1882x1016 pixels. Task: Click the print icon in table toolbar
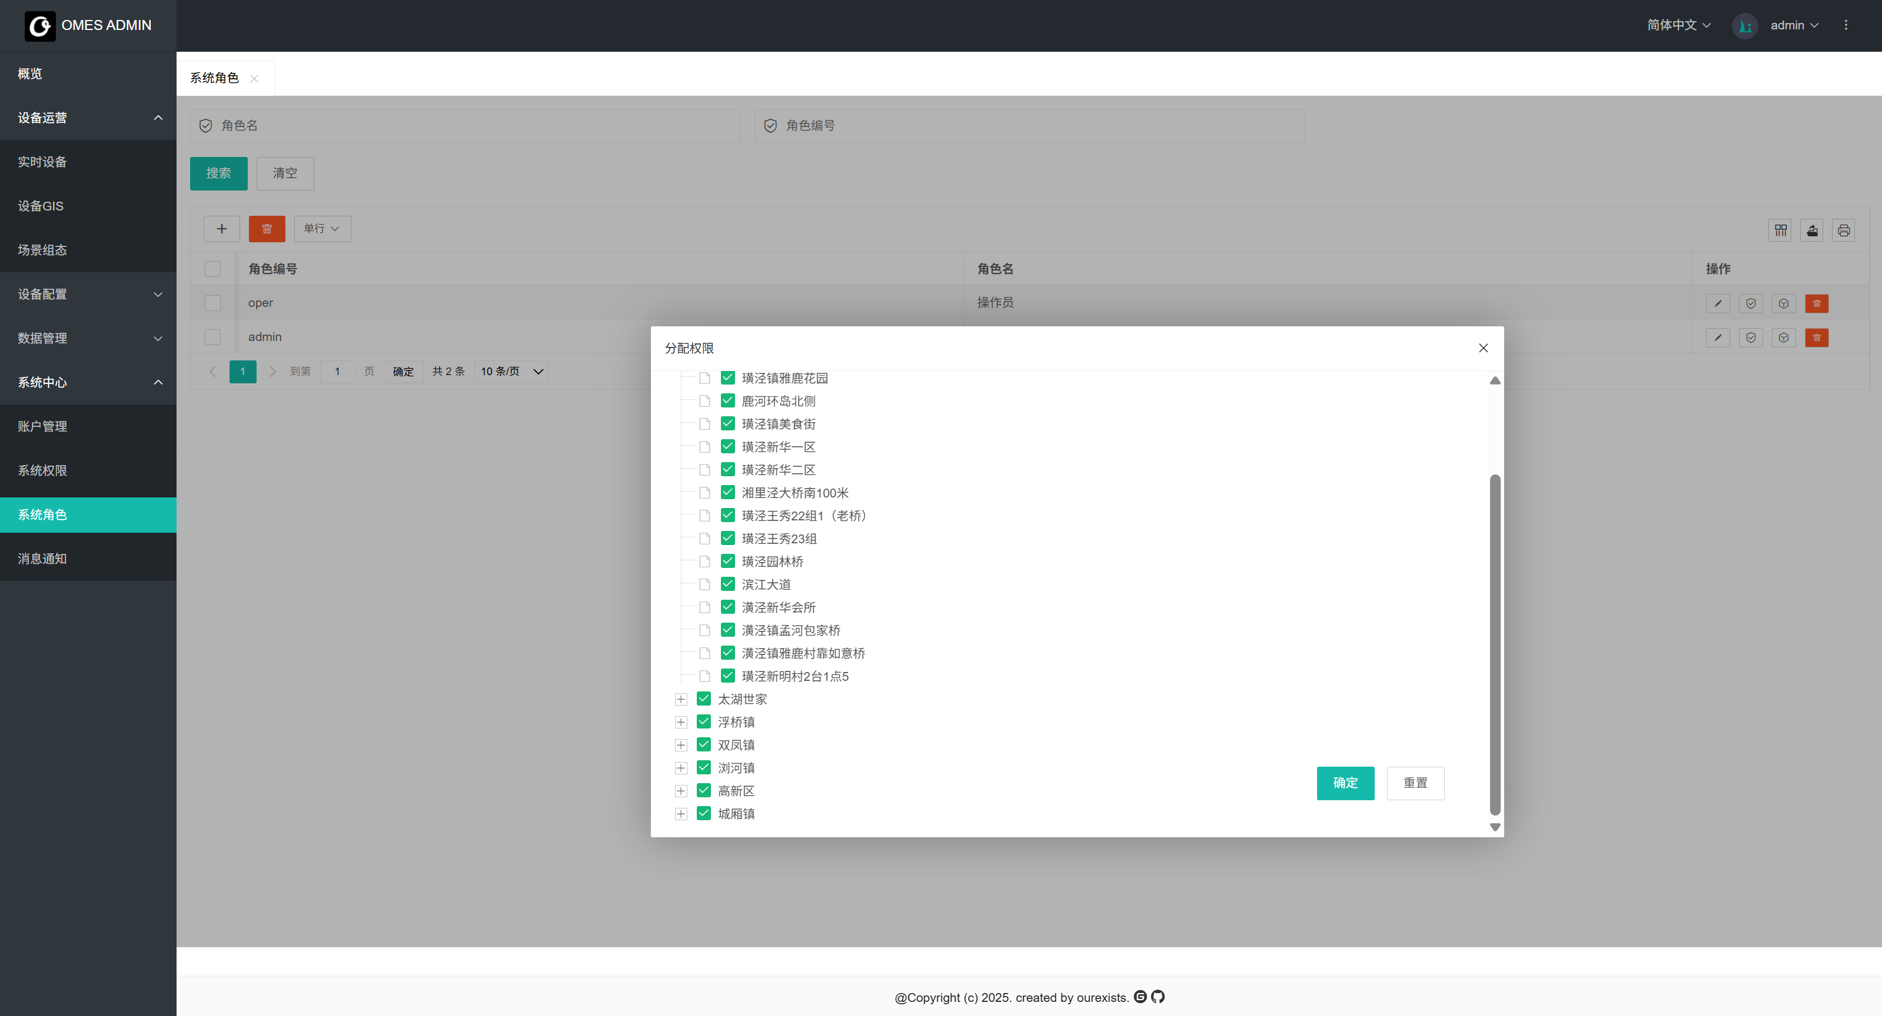(1843, 230)
